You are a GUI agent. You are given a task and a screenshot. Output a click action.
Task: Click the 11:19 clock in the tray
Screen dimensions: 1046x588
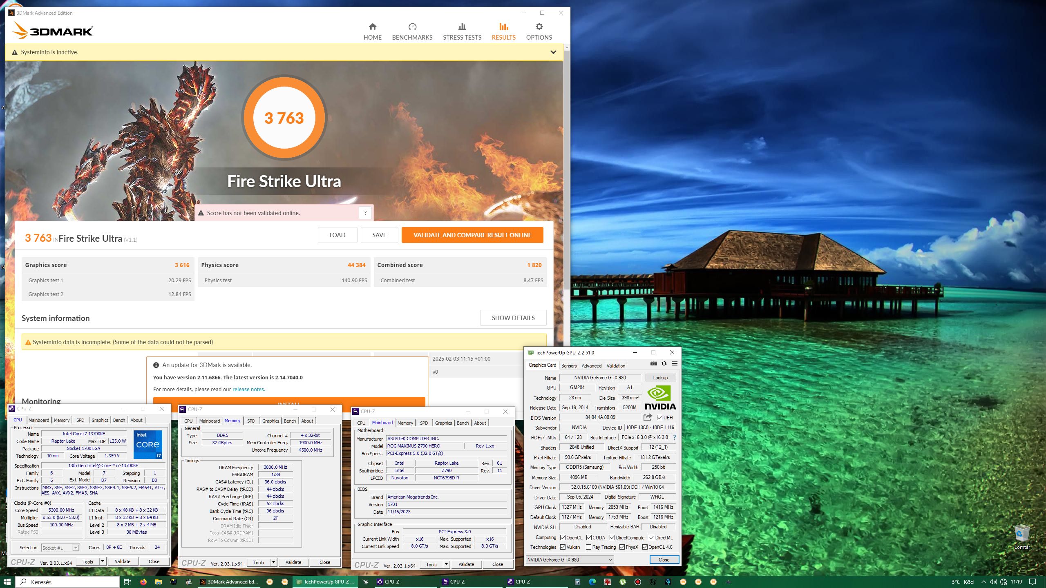(1016, 582)
